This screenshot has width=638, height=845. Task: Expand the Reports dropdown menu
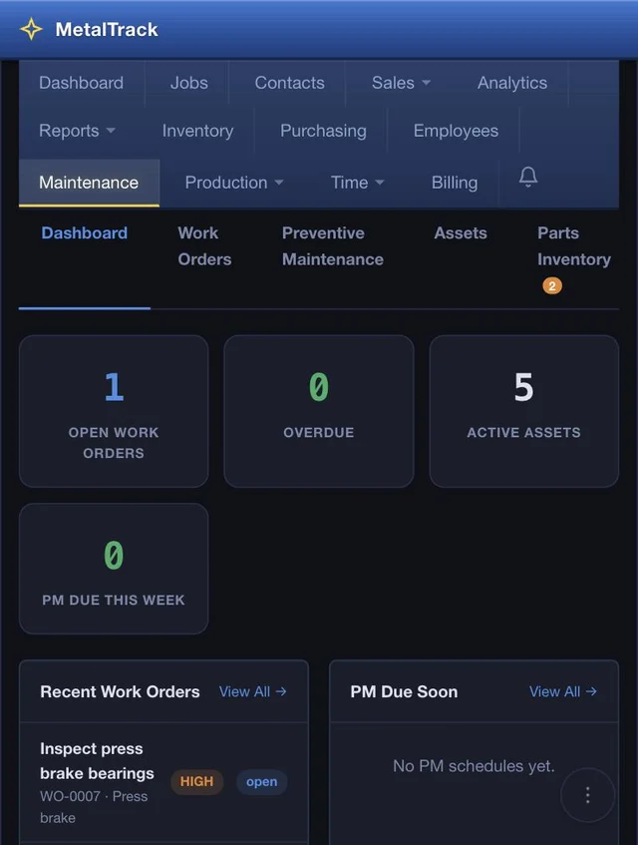pos(77,131)
